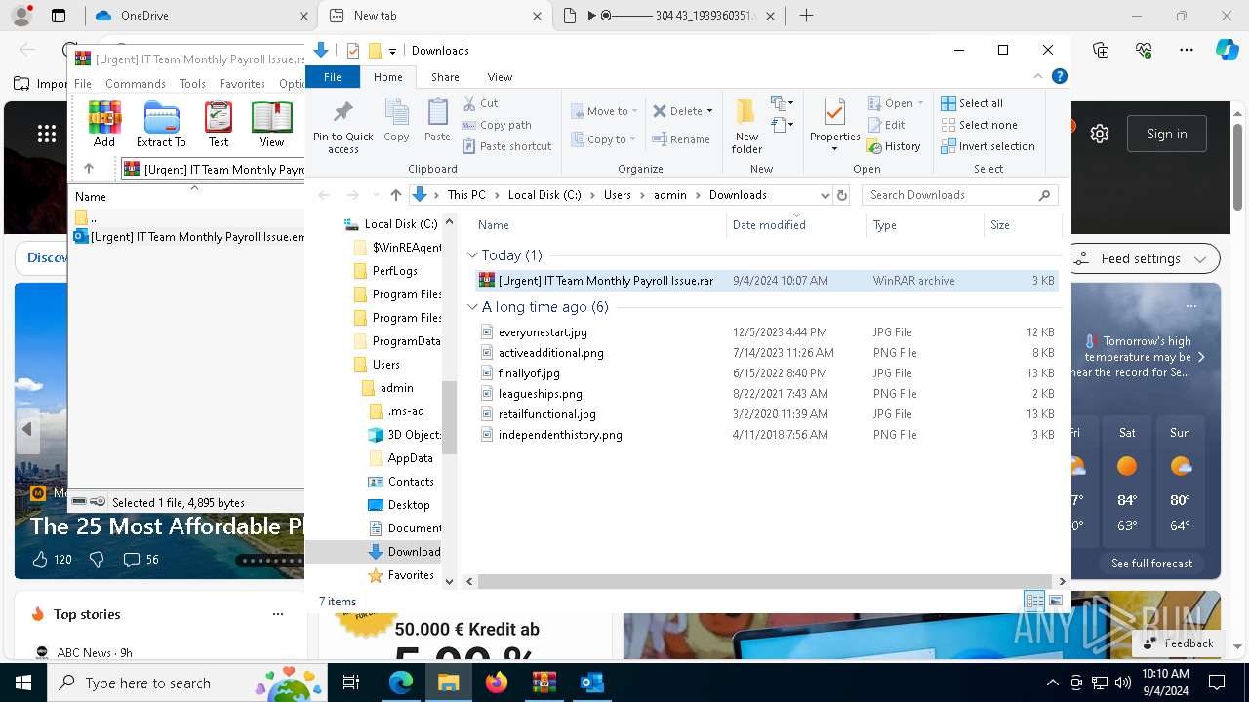Switch to large icons view button
Screen dimensions: 1249x702
[1055, 601]
